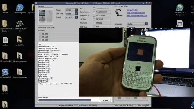Click the 'Cable: USB data cable' label
The image size is (194, 109).
click(x=46, y=28)
